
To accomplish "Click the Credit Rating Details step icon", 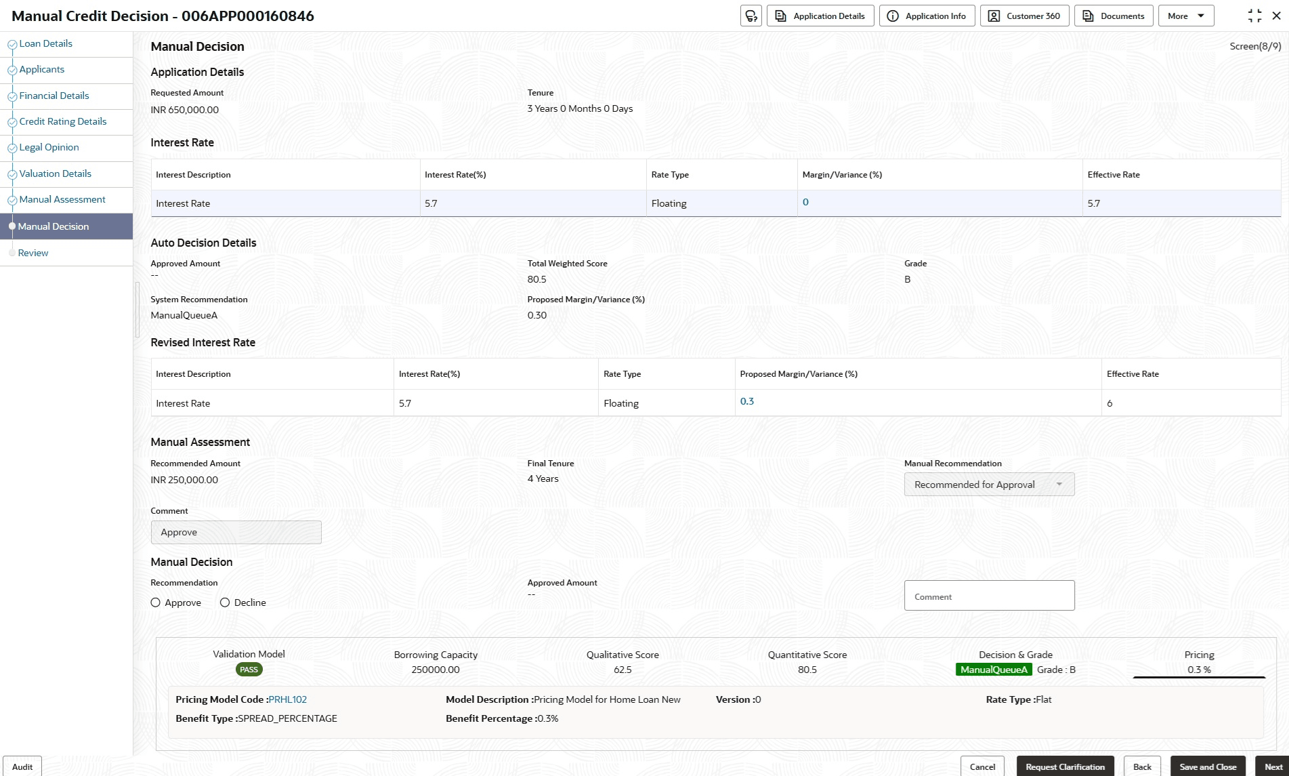I will pos(12,123).
